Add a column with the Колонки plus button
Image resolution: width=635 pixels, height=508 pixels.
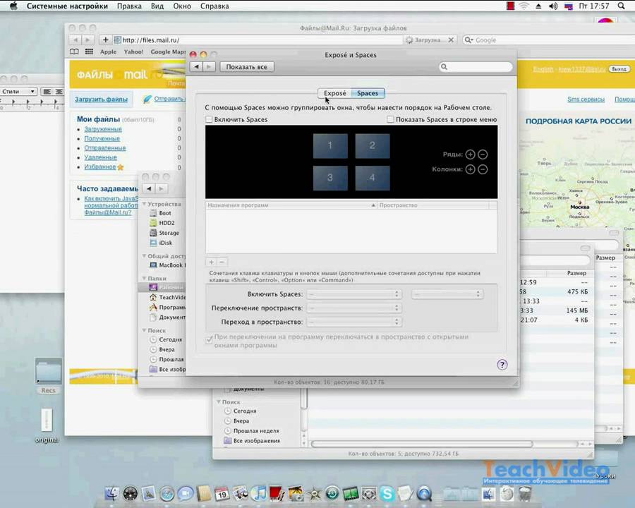470,169
